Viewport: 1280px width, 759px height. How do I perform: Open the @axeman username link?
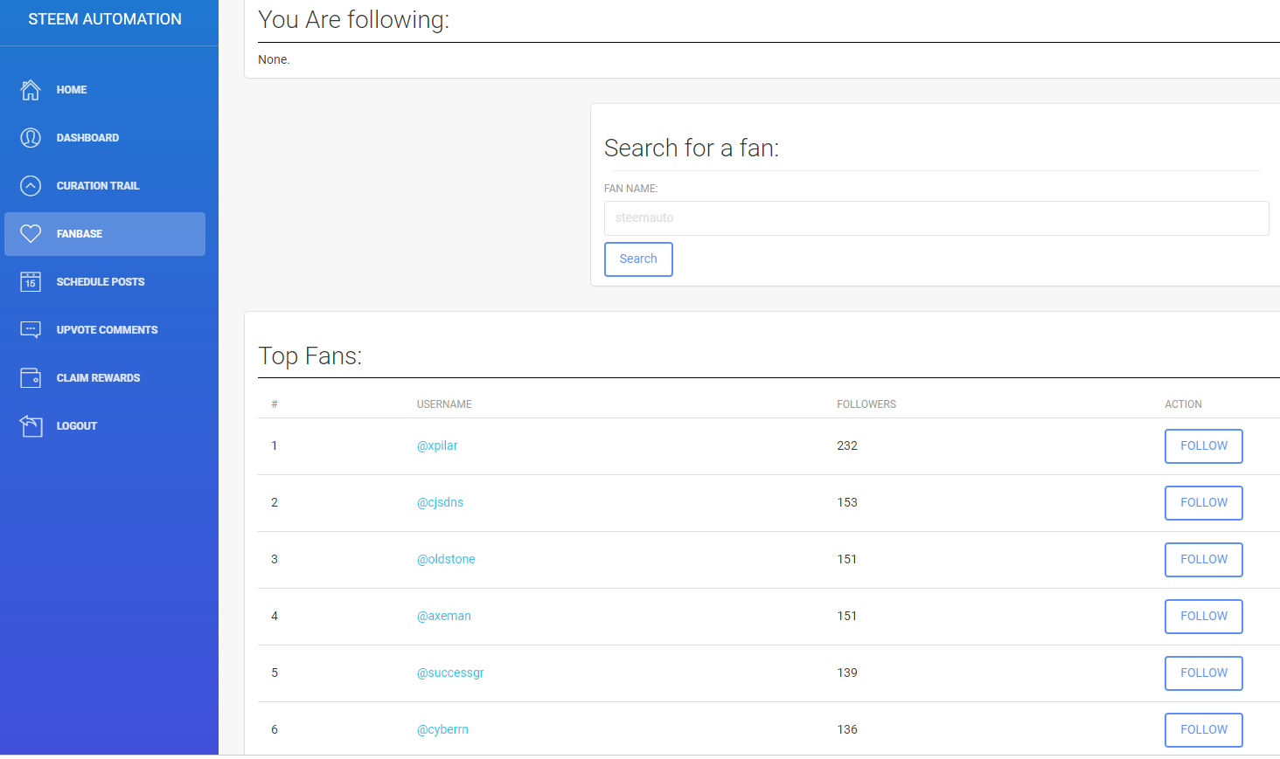pyautogui.click(x=444, y=617)
